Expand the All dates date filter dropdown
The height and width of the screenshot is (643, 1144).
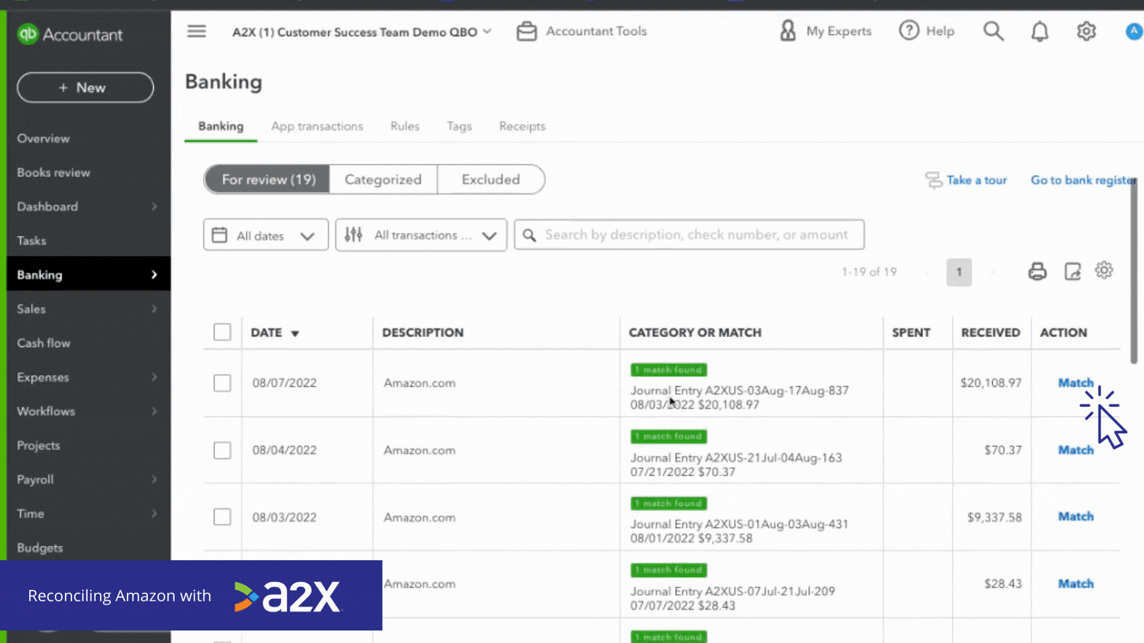pos(266,235)
